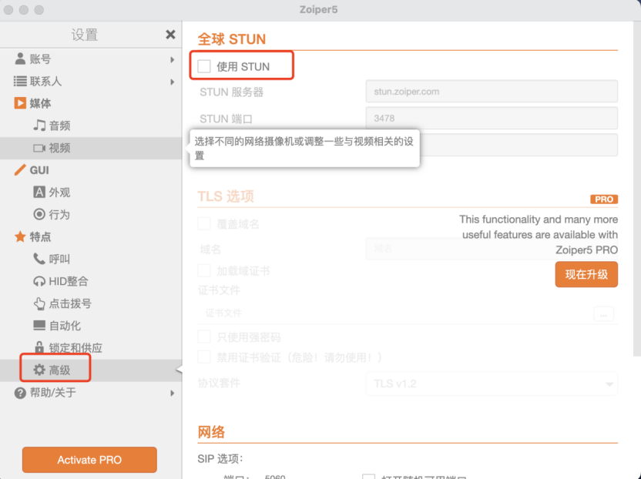Open HID整合 headset icon
This screenshot has height=479, width=641.
coord(39,282)
